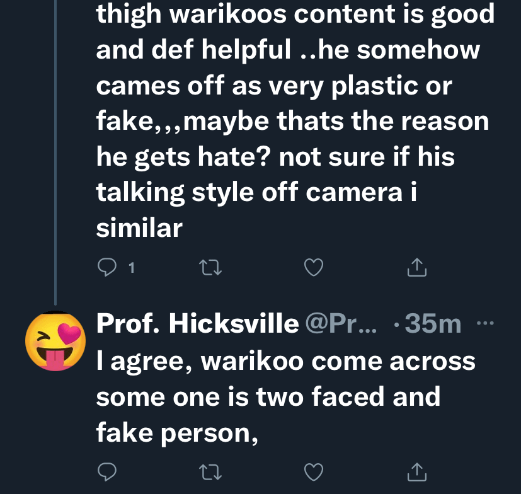The width and height of the screenshot is (521, 494).
Task: Open Prof. Hicksville's emoji profile avatar
Action: (x=55, y=341)
